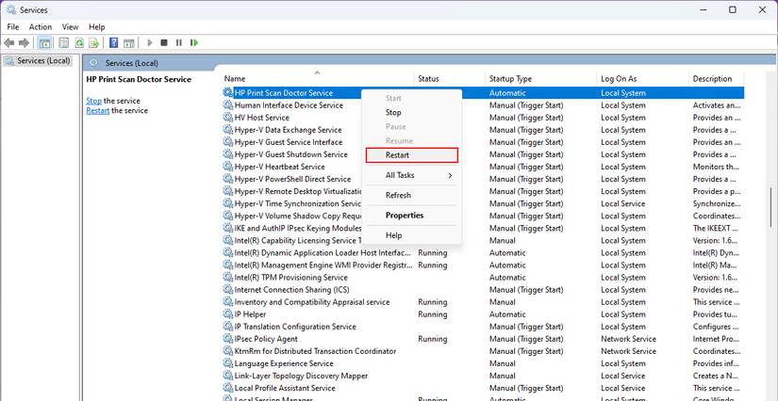Screen dimensions: 778x401
Task: Click the gear icon beside Human Interface Device Service
Action: (228, 104)
